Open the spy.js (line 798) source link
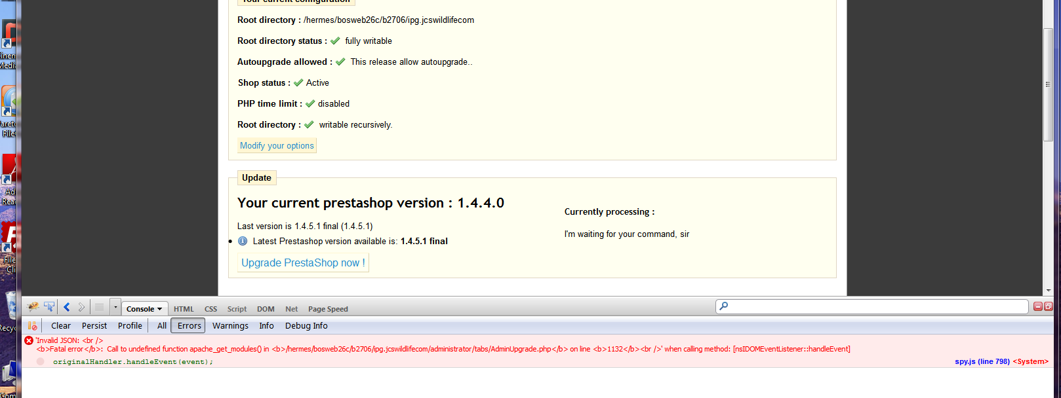 (x=982, y=361)
